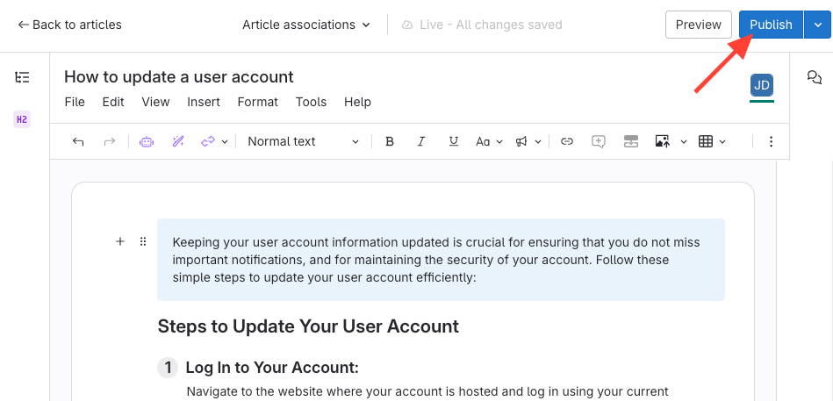The image size is (833, 401).
Task: Open the insert table dropdown
Action: 712,141
